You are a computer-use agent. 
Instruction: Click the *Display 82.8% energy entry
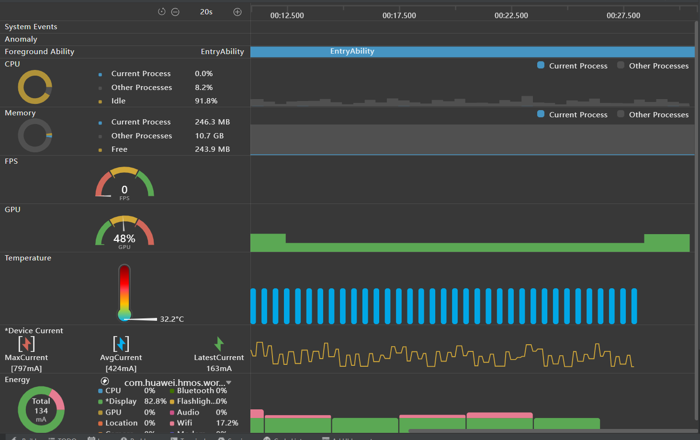(132, 402)
